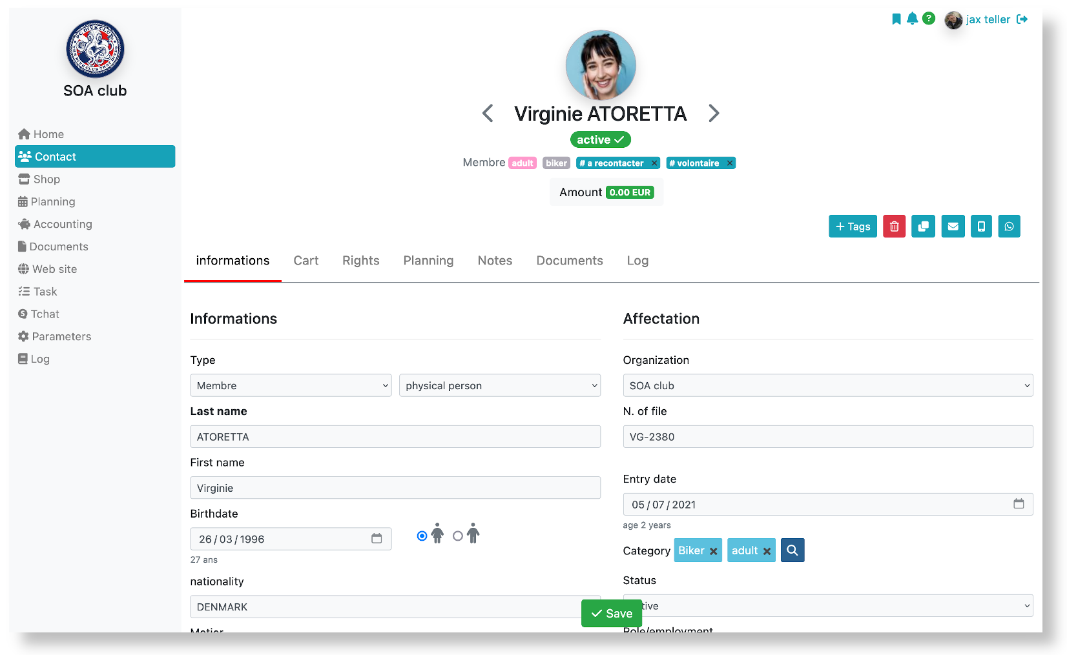Click the Save button

611,613
